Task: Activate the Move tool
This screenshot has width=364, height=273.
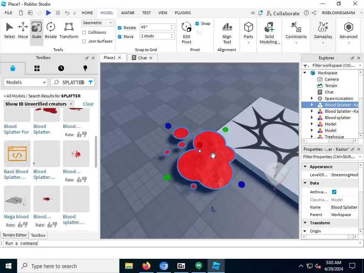Action: 23,31
